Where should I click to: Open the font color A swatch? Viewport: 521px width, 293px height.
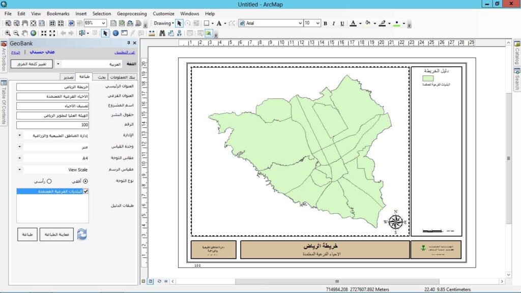[x=353, y=23]
